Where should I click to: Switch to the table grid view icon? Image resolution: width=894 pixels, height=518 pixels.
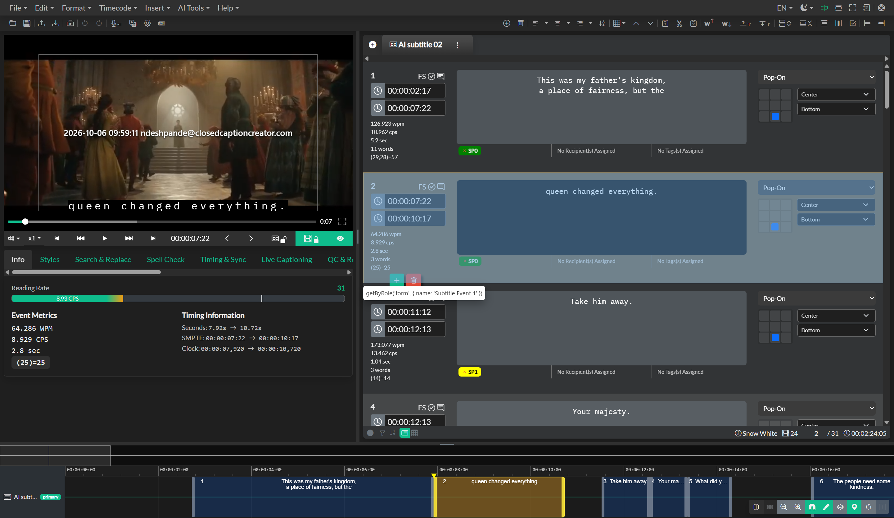point(414,433)
